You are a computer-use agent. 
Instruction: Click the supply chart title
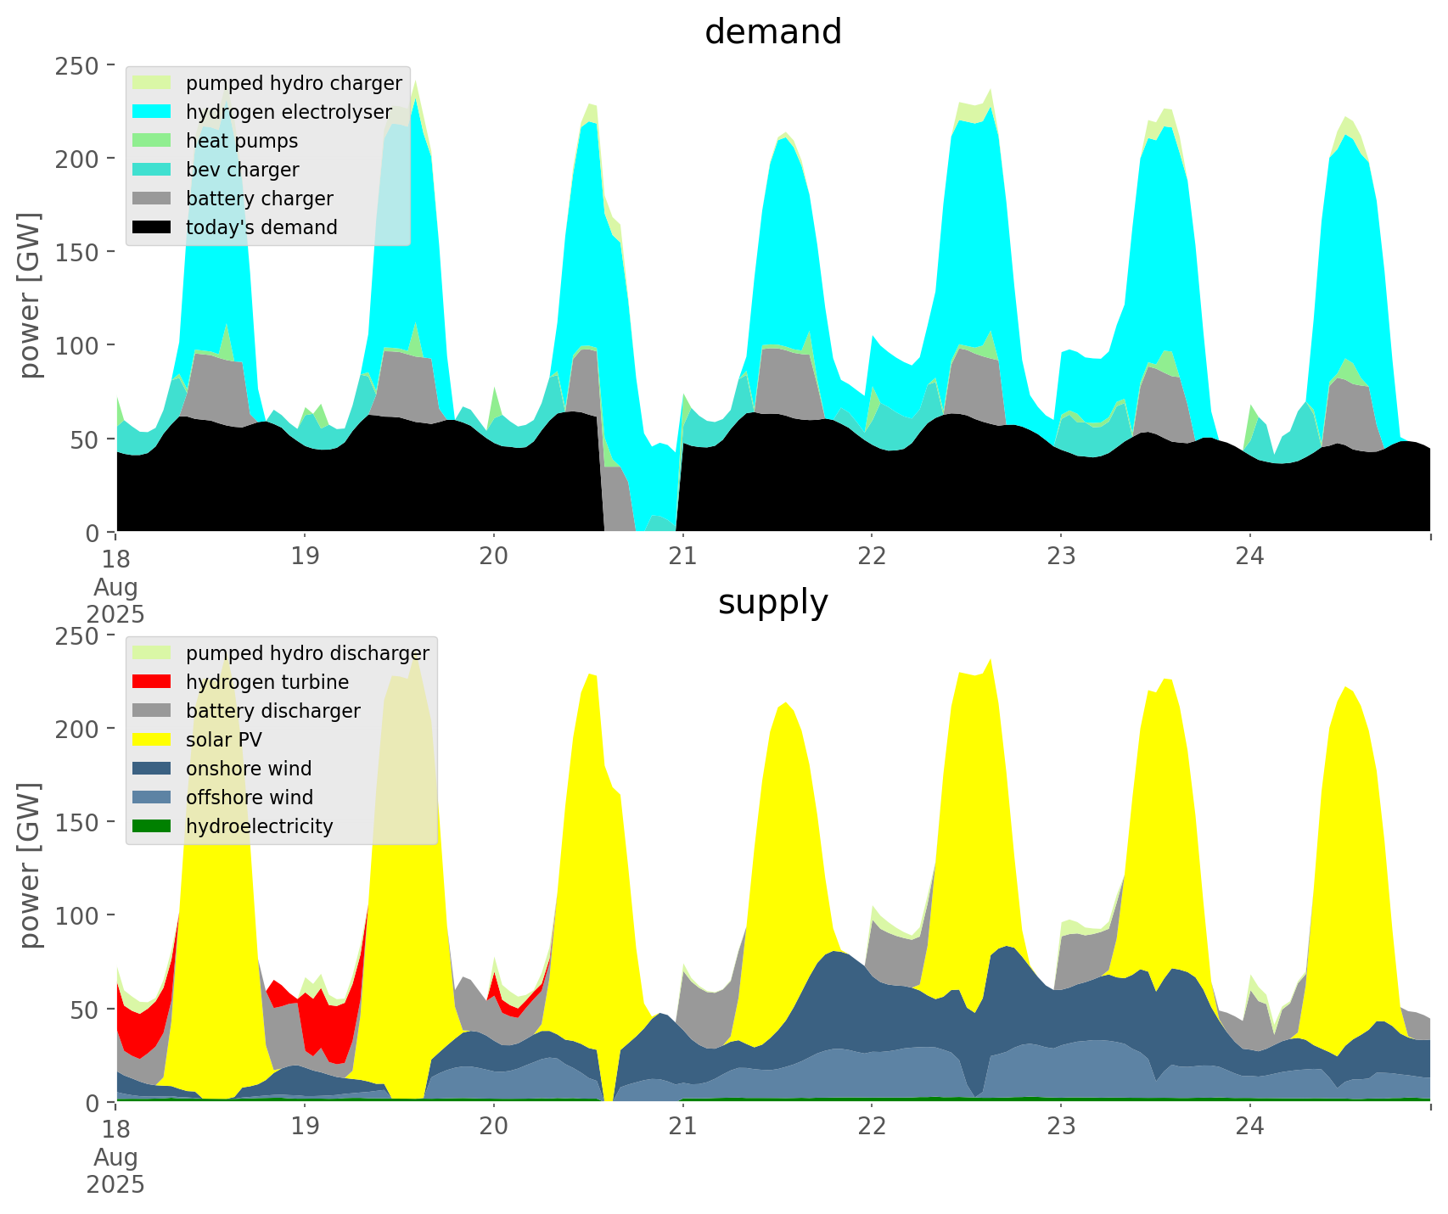(772, 602)
